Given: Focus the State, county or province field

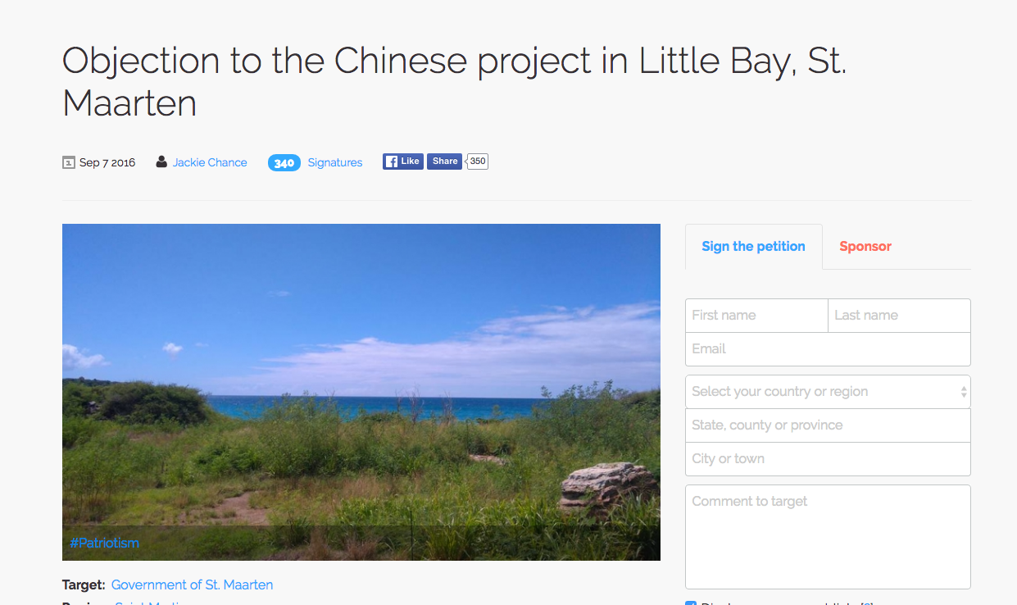Looking at the screenshot, I should click(828, 425).
